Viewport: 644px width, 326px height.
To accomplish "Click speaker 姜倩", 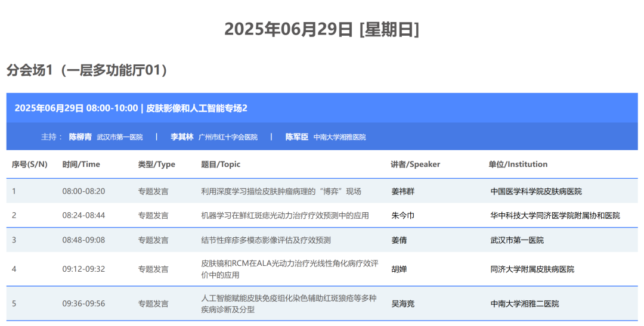I will [399, 240].
